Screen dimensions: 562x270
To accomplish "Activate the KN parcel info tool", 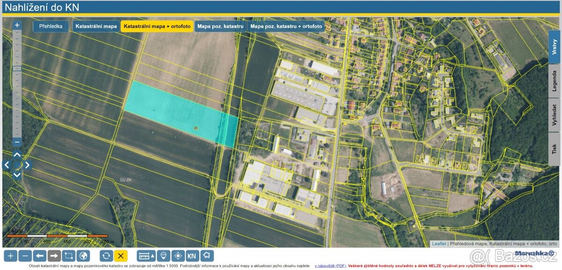I will click(x=192, y=255).
